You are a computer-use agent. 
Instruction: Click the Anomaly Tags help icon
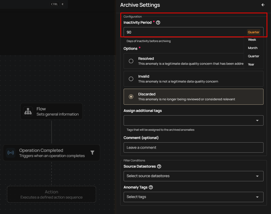click(151, 187)
